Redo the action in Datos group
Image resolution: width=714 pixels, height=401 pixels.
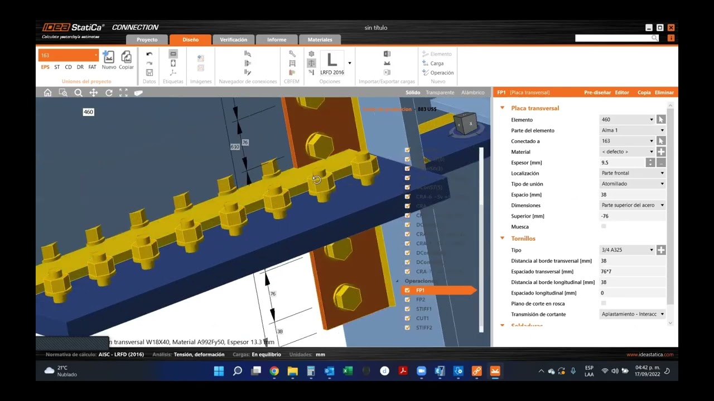tap(149, 63)
